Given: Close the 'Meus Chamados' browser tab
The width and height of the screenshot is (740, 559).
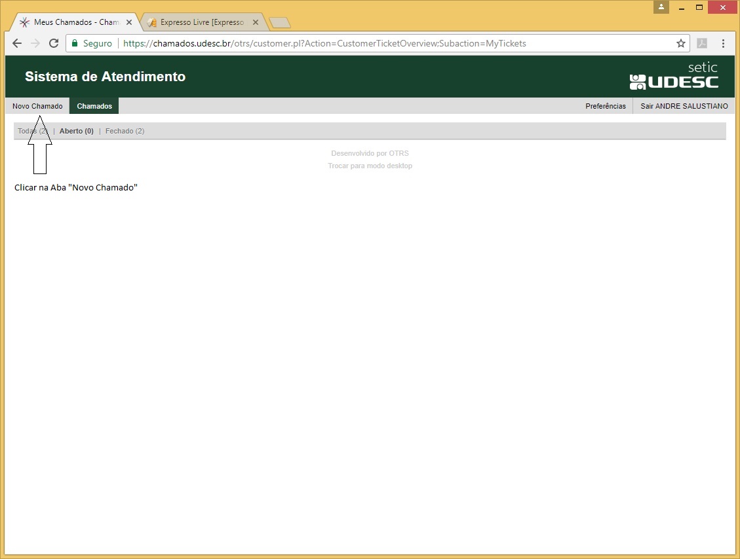Looking at the screenshot, I should point(129,22).
